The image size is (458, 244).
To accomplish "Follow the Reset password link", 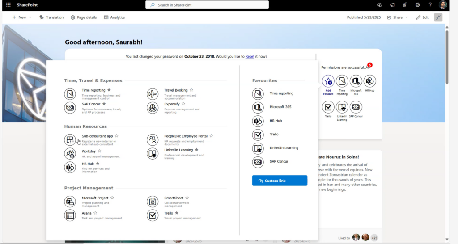I will coord(250,56).
